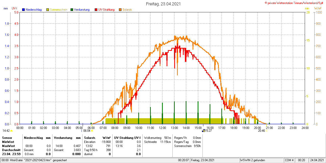Click the 12:00 time axis label
This screenshot has width=326, height=163.
coord(162,128)
